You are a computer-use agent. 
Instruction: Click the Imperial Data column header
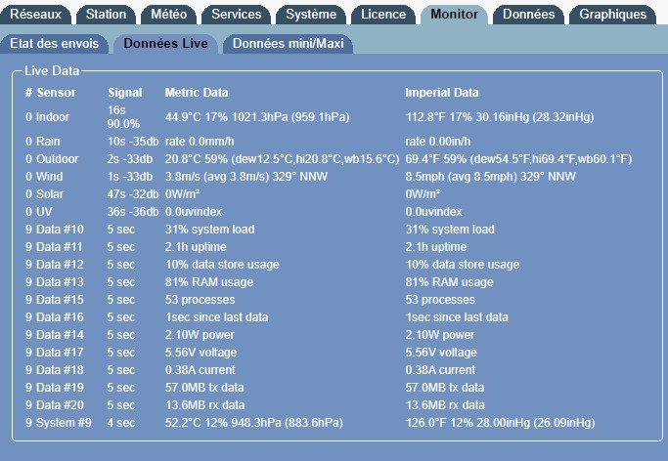tap(442, 93)
